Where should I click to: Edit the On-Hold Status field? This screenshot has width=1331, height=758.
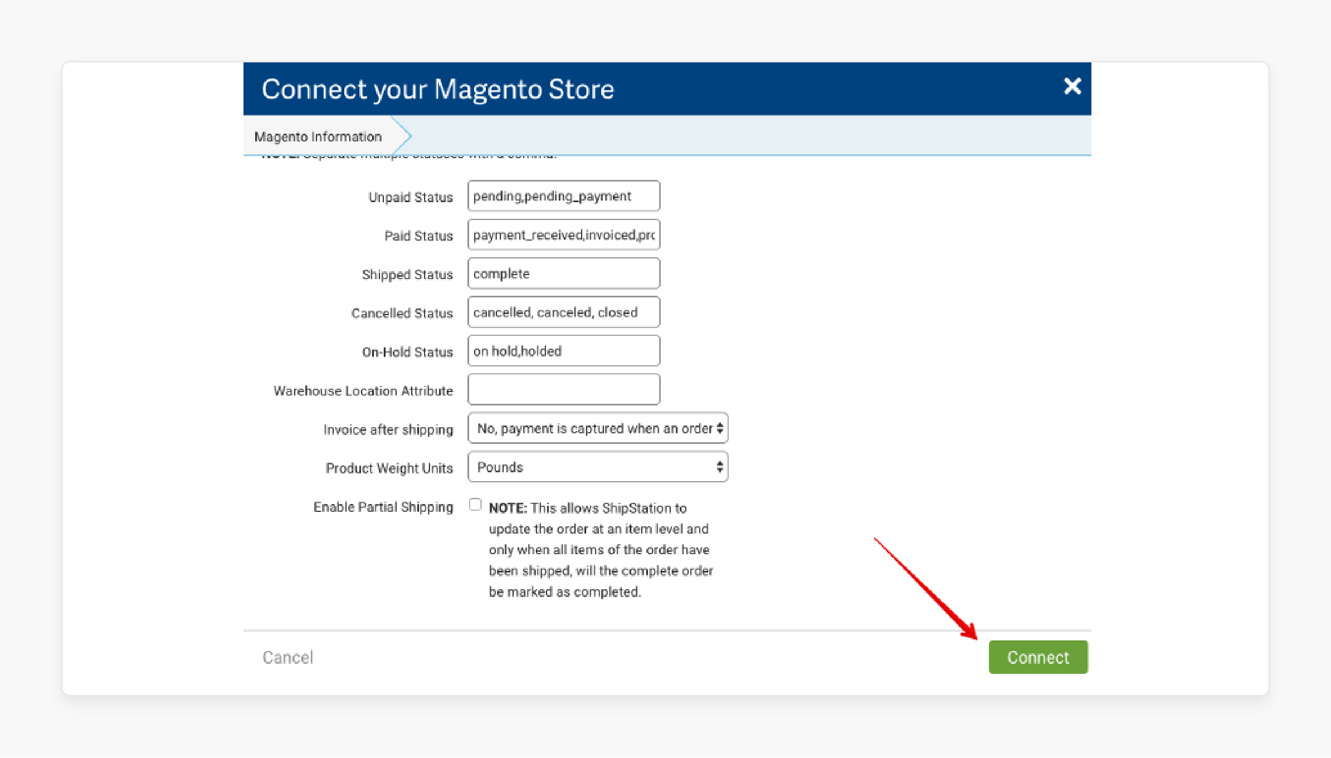(x=564, y=351)
